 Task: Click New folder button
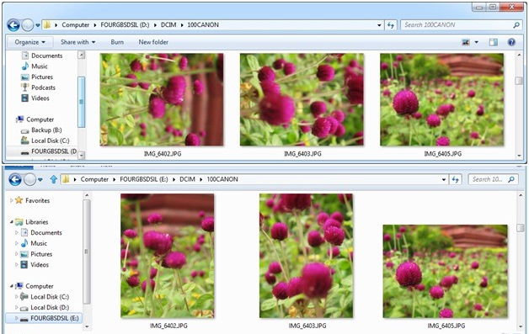coord(153,42)
